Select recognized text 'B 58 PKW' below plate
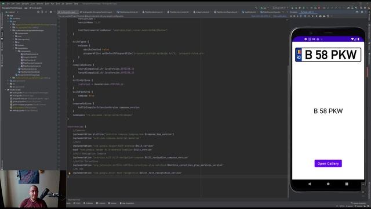The height and width of the screenshot is (209, 371). pyautogui.click(x=328, y=111)
